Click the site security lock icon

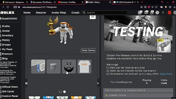click(x=19, y=7)
